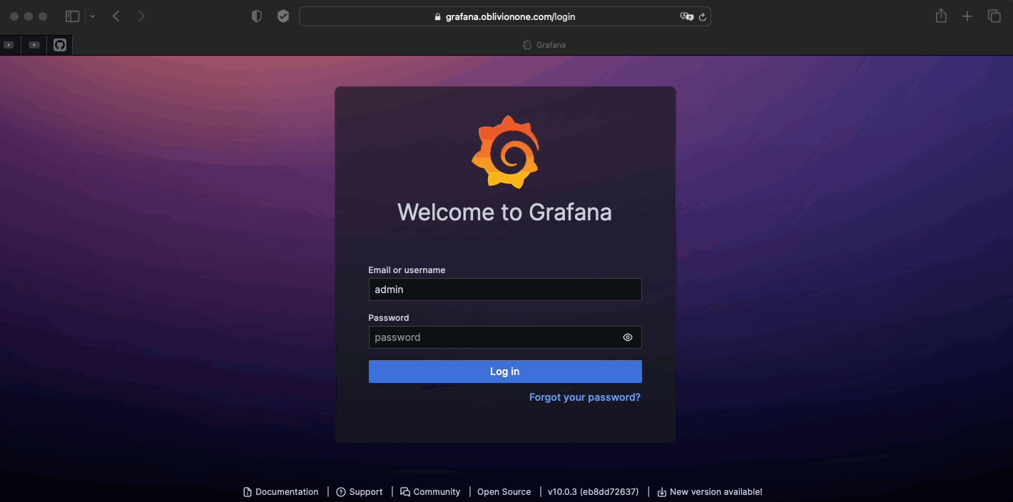Open the Forgot your password link
The image size is (1013, 502).
click(x=585, y=397)
